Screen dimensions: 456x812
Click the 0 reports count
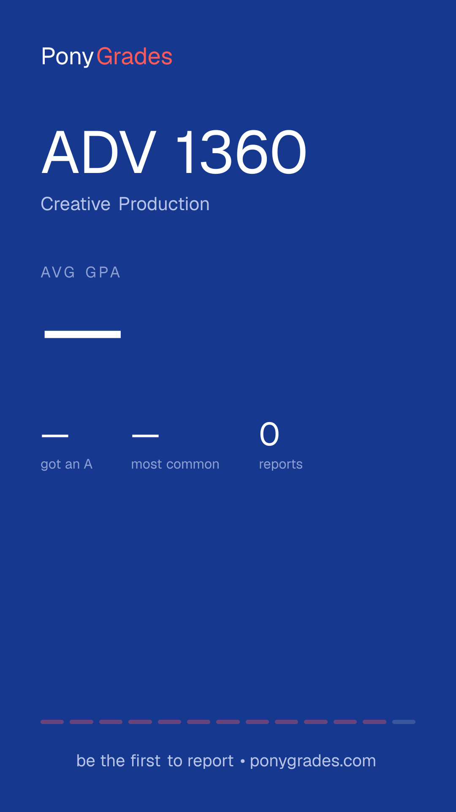click(269, 434)
